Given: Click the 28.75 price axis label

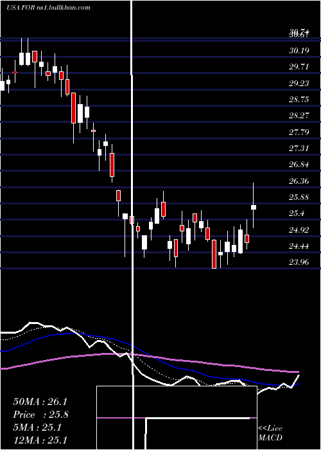Looking at the screenshot, I should [299, 100].
